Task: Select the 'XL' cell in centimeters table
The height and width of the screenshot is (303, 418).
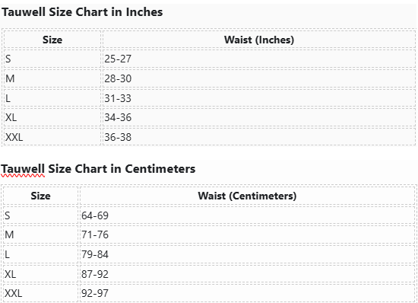Action: [40, 274]
